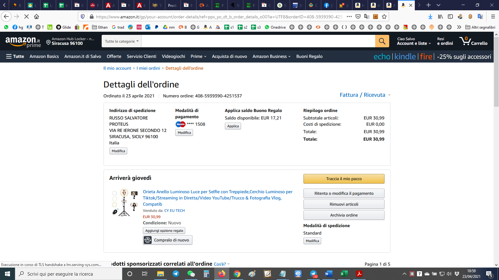This screenshot has width=499, height=280.
Task: Open the Tutte hamburger menu
Action: pos(15,56)
